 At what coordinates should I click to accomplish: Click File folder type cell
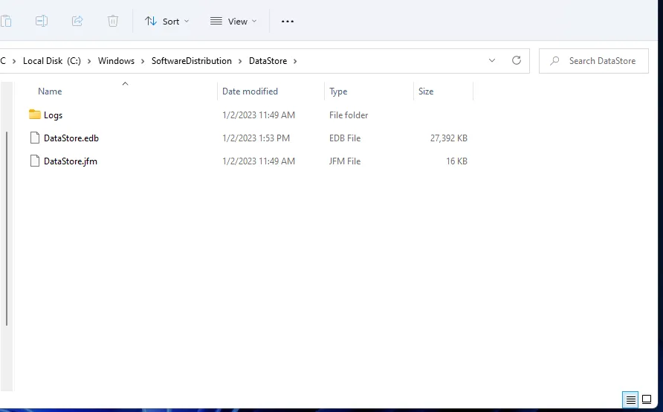349,115
